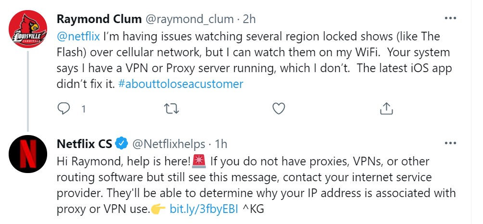Viewport: 483px width, 224px height.
Task: Open more options on Netflix CS tweet
Action: (x=450, y=143)
